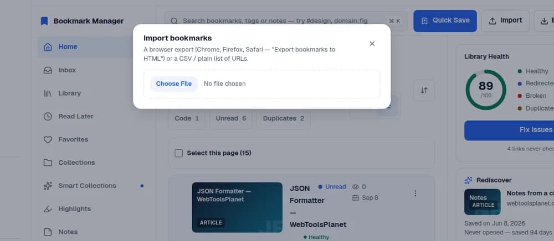The image size is (554, 241).
Task: Click the Redirected legend entry
Action: click(x=536, y=83)
